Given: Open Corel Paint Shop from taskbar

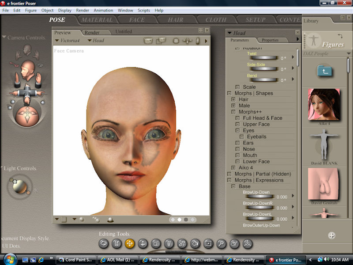Looking at the screenshot, I should [75, 260].
